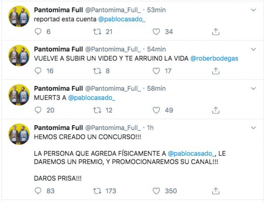This screenshot has width=265, height=202.
Task: Expand the menu chevron on the 54min tweet
Action: 253,49
